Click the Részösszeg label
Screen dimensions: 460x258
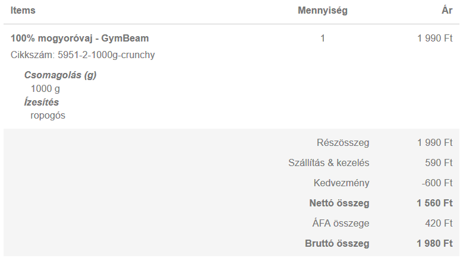(x=343, y=143)
